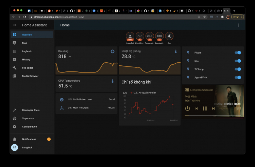The width and height of the screenshot is (255, 167).
Task: Open the Logbook sidebar item
Action: [32, 51]
